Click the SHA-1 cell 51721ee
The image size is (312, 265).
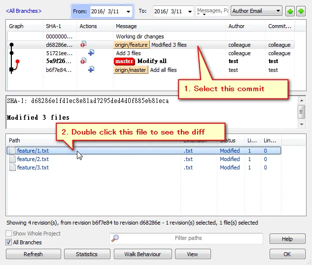click(x=59, y=53)
